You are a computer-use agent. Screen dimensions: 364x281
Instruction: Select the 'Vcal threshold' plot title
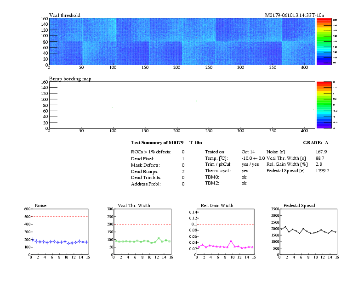(x=64, y=15)
